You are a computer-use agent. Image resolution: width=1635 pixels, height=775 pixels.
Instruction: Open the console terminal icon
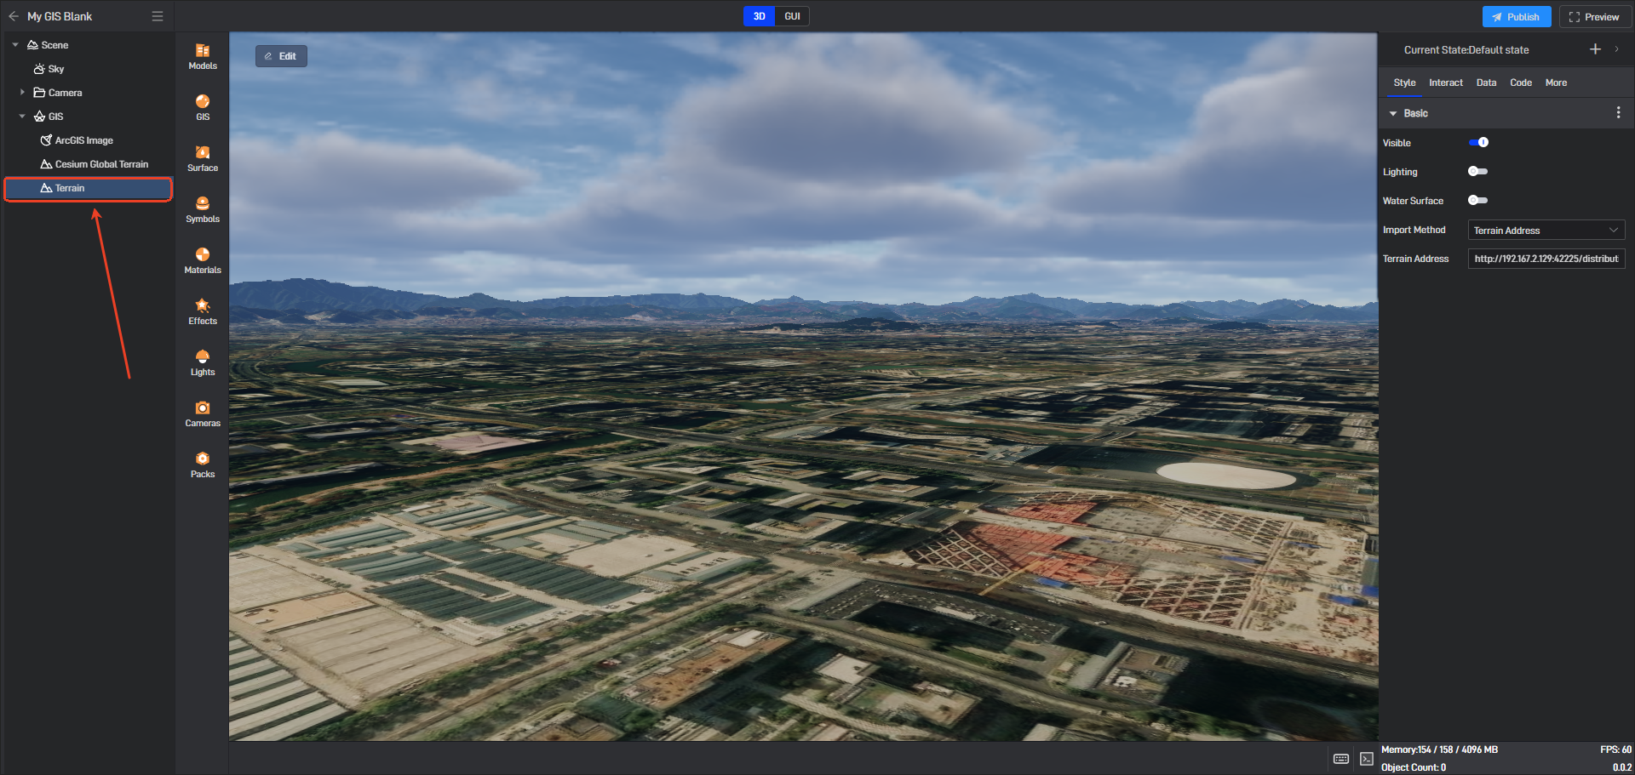tap(1367, 759)
